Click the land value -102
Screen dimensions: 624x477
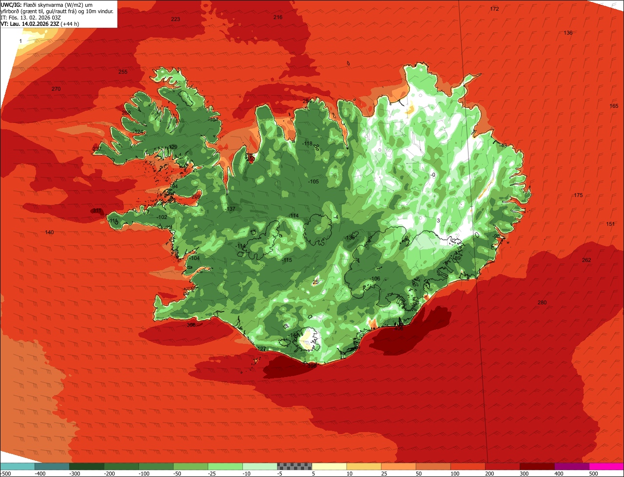tap(162, 217)
